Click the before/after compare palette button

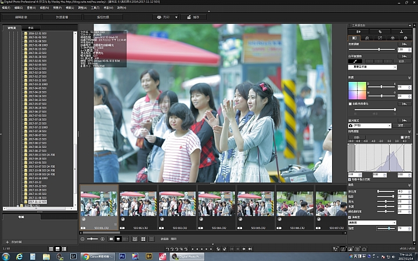pyautogui.click(x=359, y=31)
